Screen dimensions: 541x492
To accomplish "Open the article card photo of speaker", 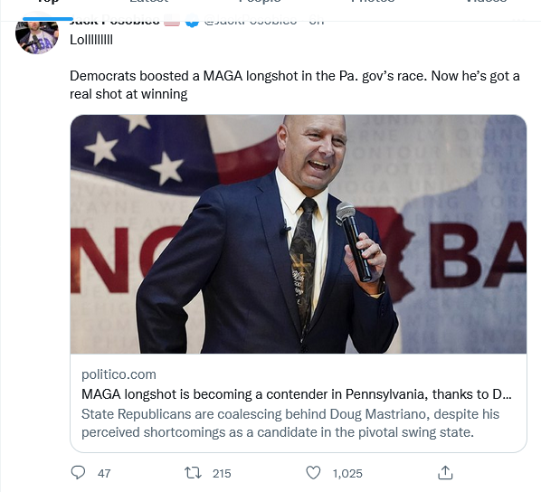I will [x=299, y=234].
